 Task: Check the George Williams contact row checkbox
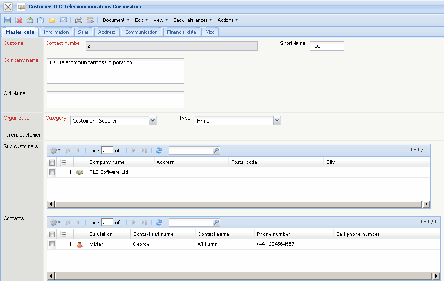(x=52, y=244)
